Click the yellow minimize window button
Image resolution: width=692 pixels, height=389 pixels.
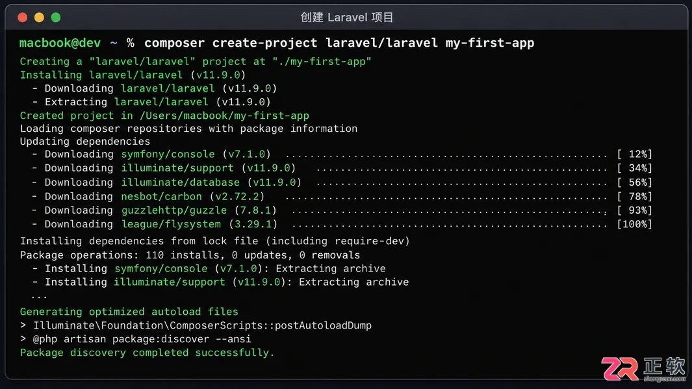(39, 17)
